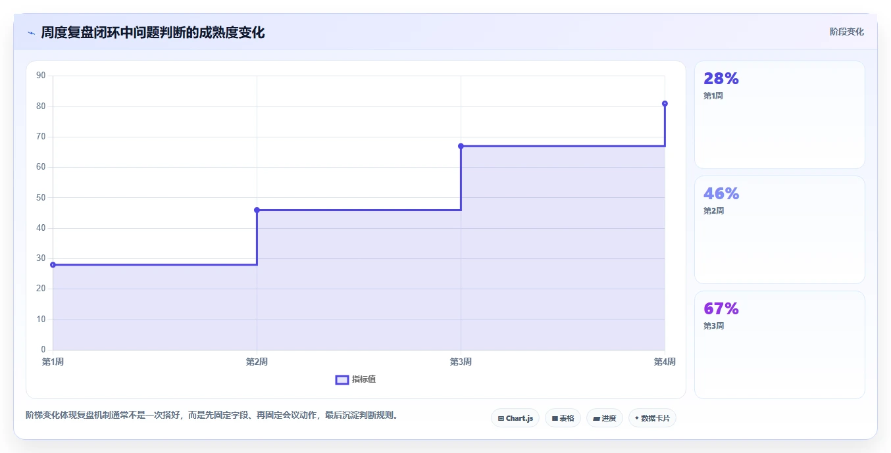Image resolution: width=891 pixels, height=453 pixels.
Task: Click the 第2周 x-axis label
Action: (x=257, y=362)
